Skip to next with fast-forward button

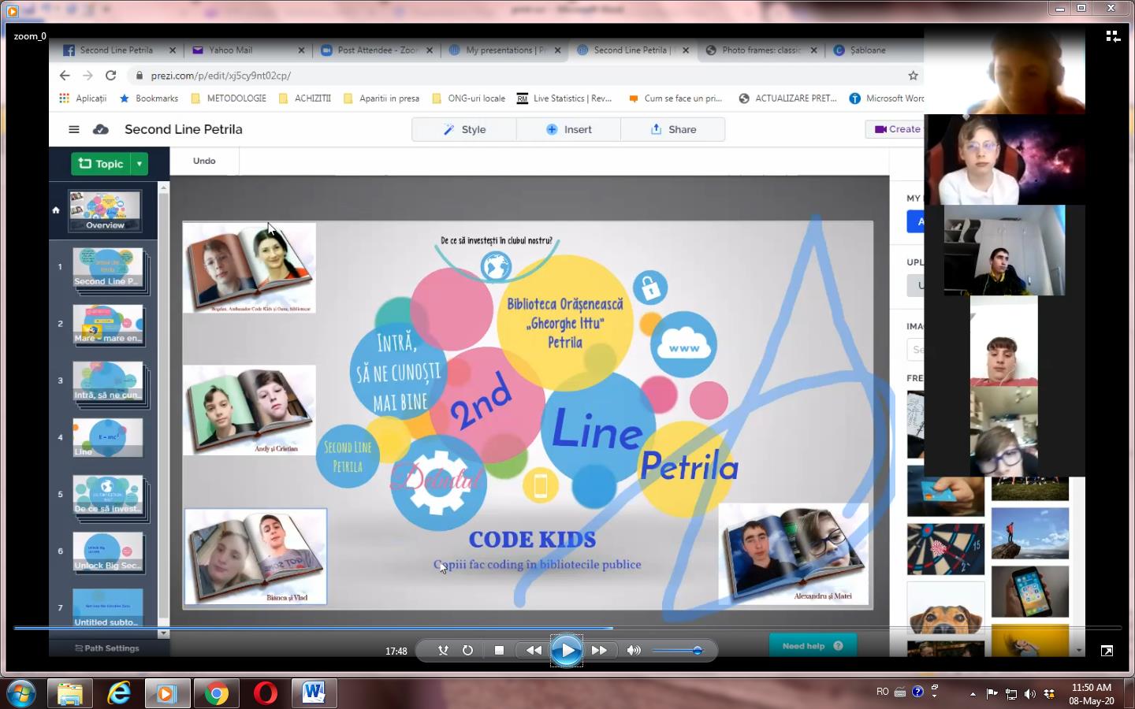(x=599, y=650)
